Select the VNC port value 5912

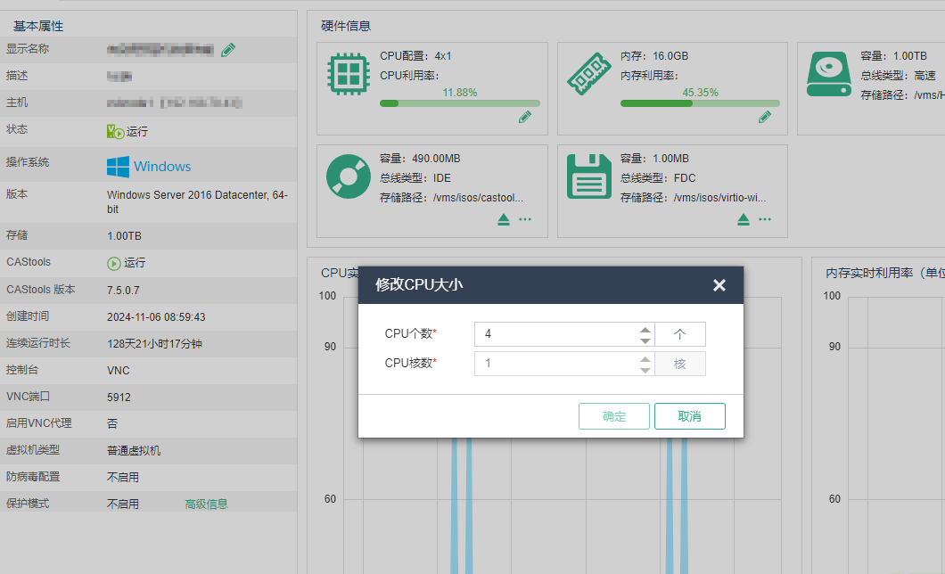tap(119, 397)
